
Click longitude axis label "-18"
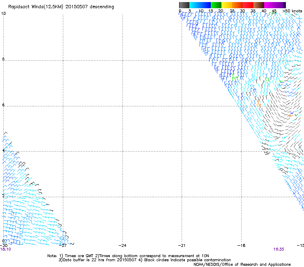click(241, 246)
